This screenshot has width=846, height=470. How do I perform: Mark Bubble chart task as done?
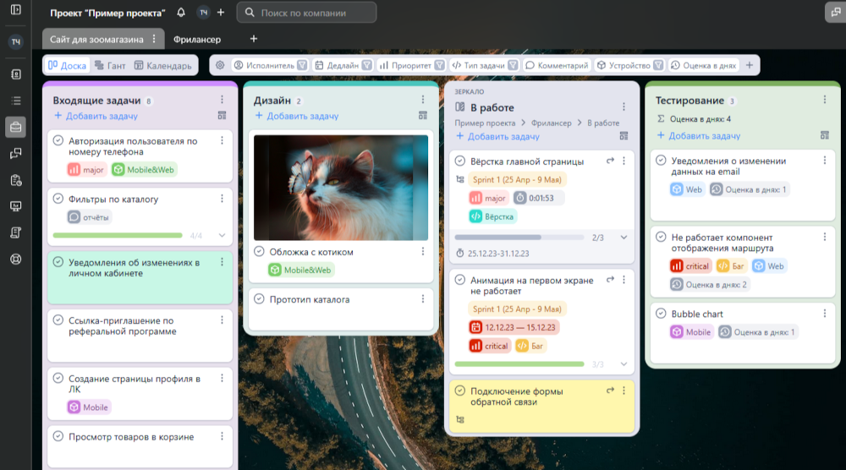[x=661, y=313]
